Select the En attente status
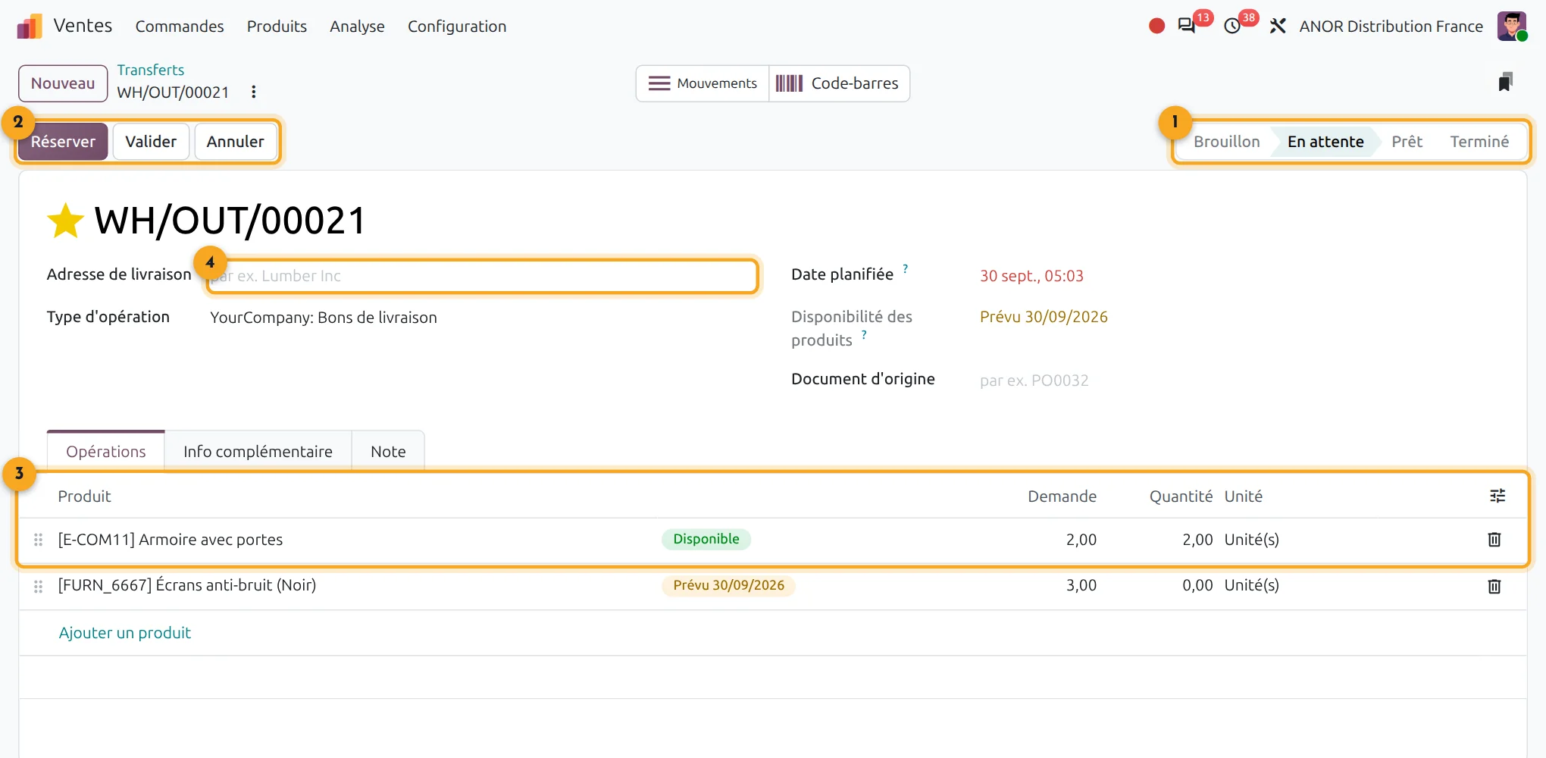1546x758 pixels. pyautogui.click(x=1325, y=142)
